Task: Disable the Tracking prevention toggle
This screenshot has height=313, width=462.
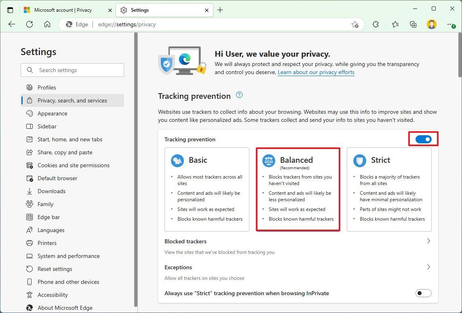Action: (423, 139)
